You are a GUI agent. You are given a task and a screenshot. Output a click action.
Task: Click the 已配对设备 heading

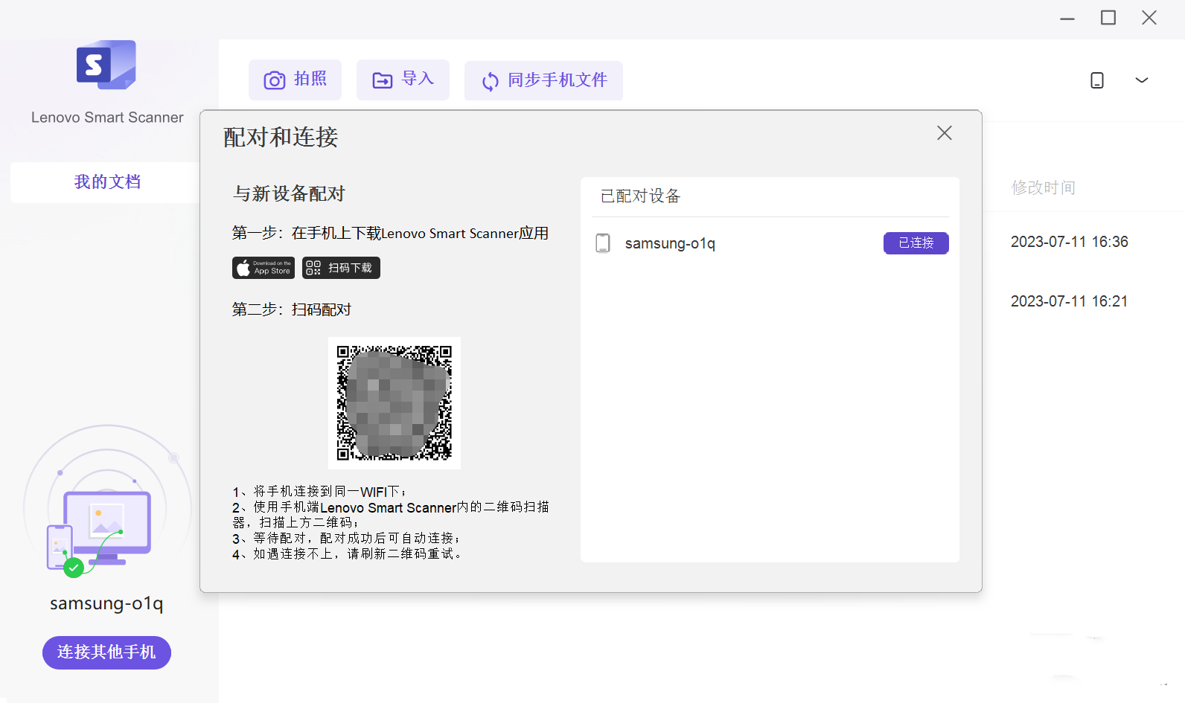(640, 196)
